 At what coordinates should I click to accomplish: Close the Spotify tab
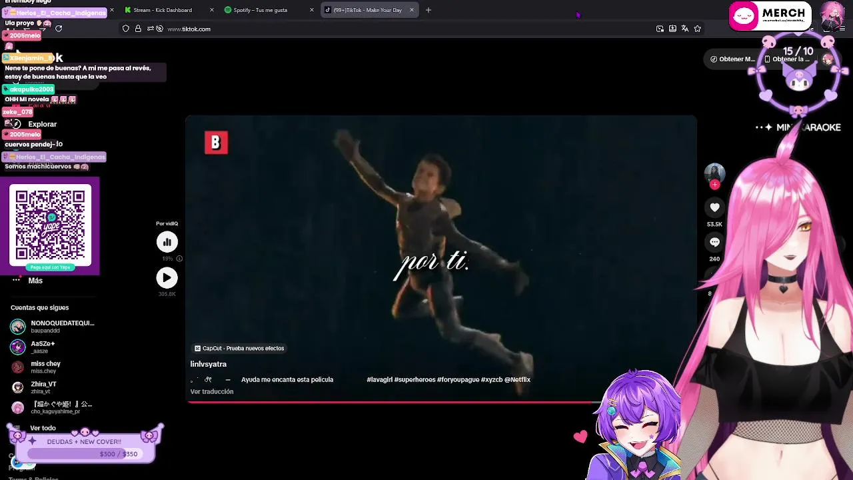click(311, 10)
